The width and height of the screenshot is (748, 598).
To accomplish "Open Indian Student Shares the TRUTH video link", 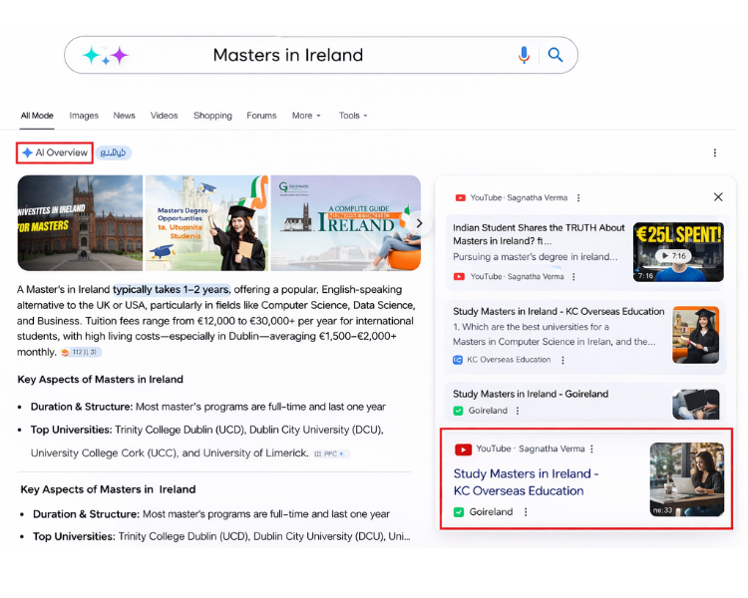I will [x=539, y=234].
